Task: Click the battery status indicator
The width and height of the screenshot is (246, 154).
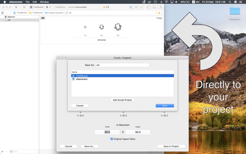Action: pos(185,2)
